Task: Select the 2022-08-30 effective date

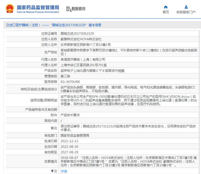Action: [x=69, y=147]
